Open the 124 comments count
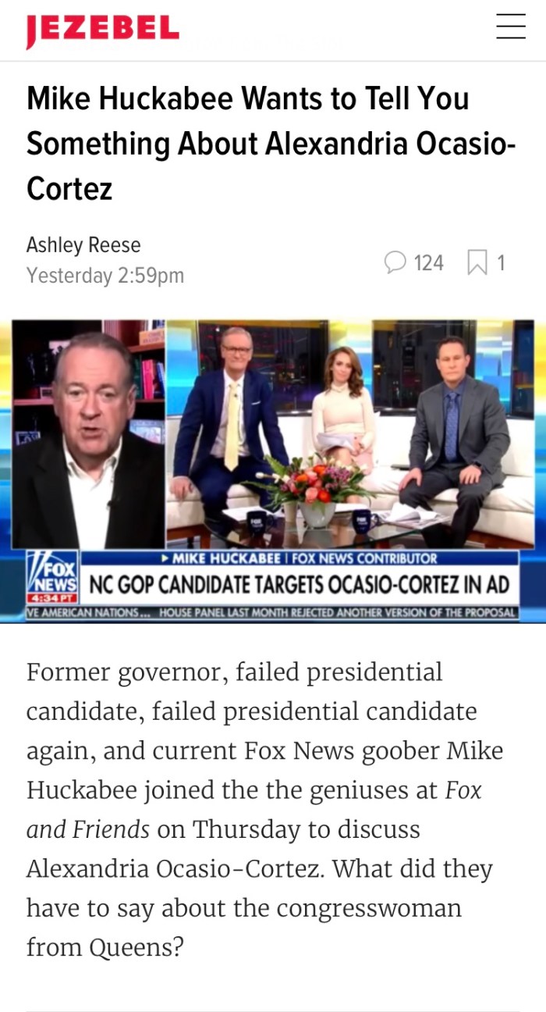 [428, 263]
